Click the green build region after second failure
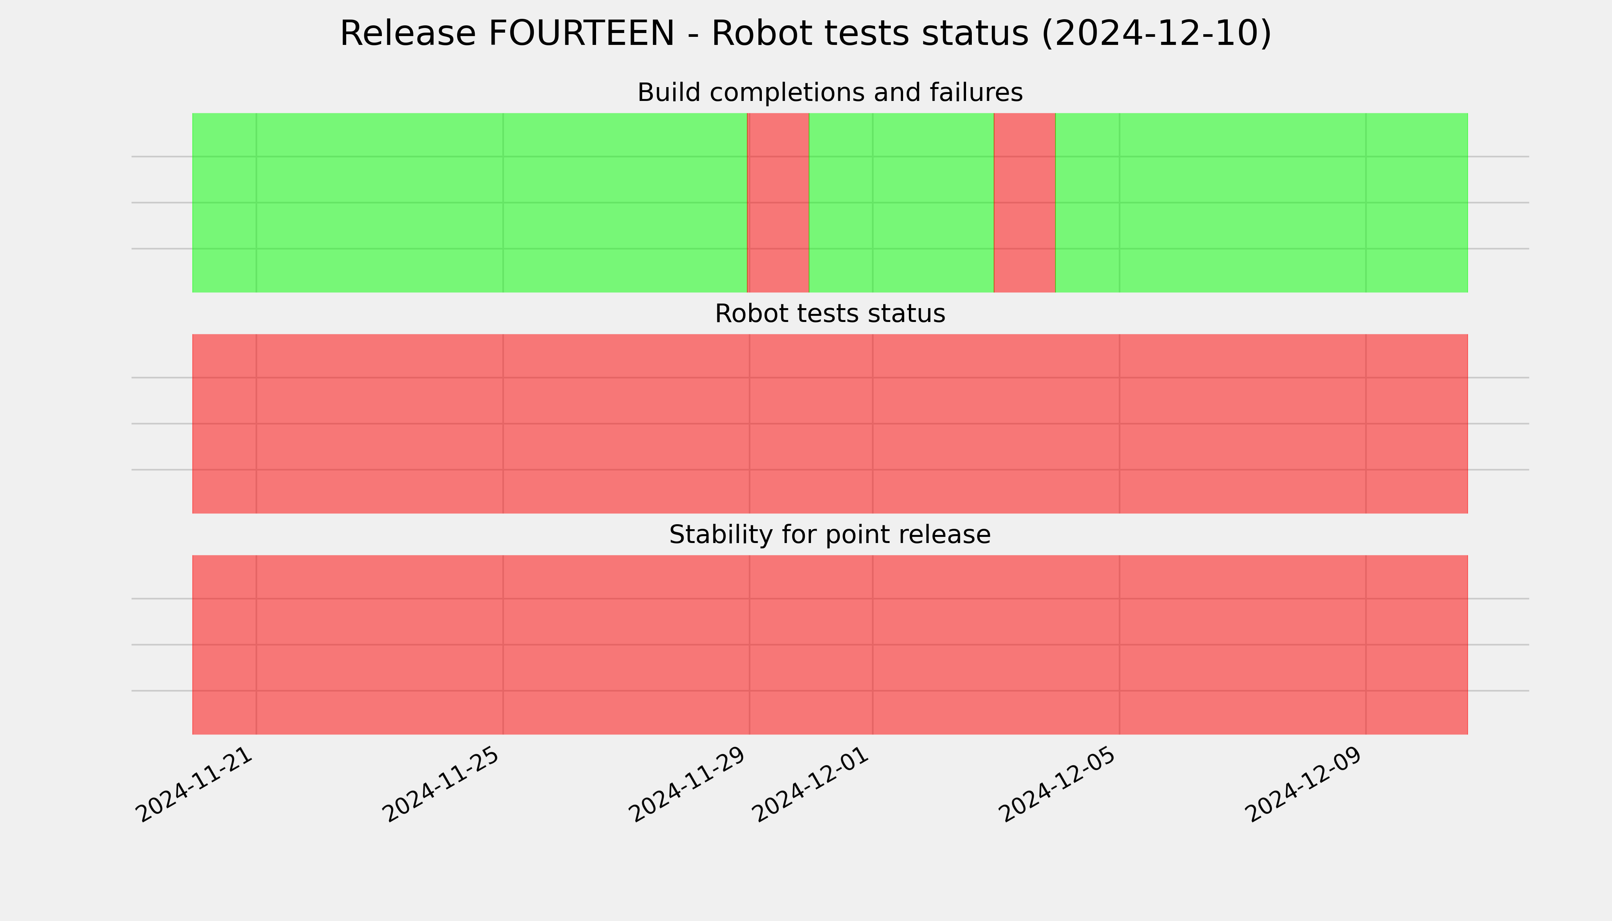 (x=1262, y=202)
